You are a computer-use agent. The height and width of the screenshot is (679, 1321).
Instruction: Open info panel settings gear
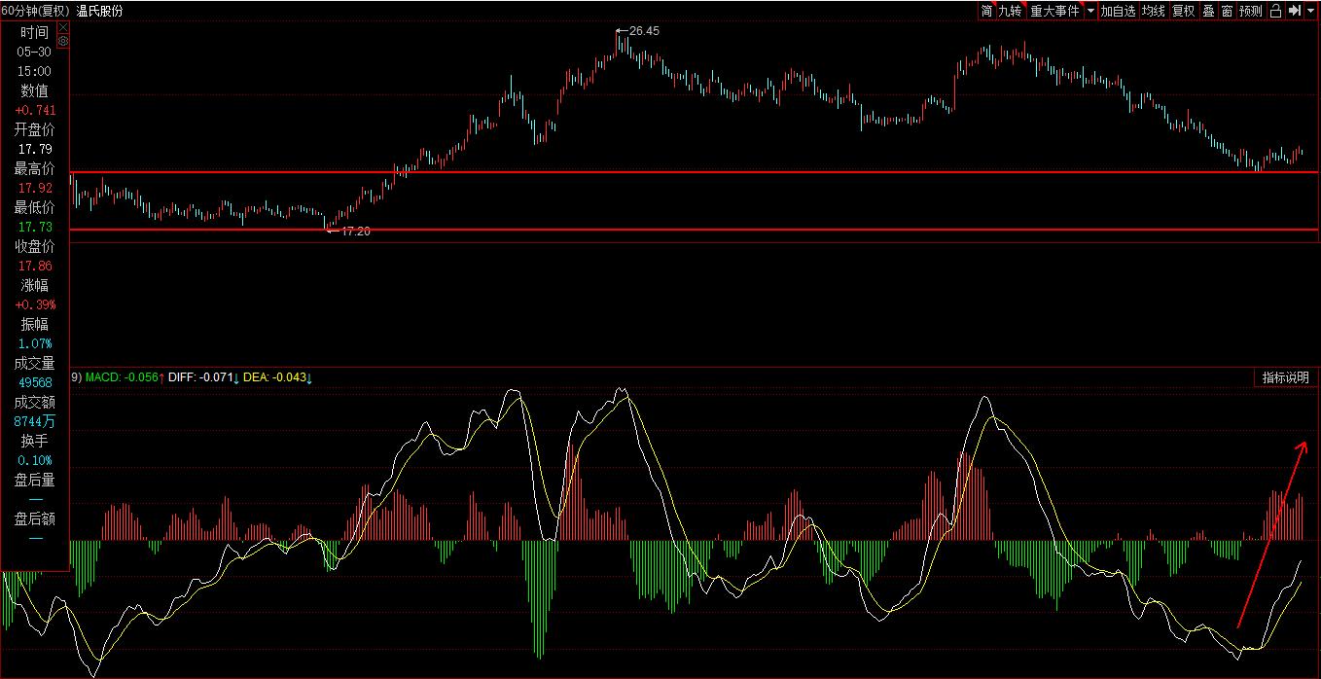[x=63, y=41]
